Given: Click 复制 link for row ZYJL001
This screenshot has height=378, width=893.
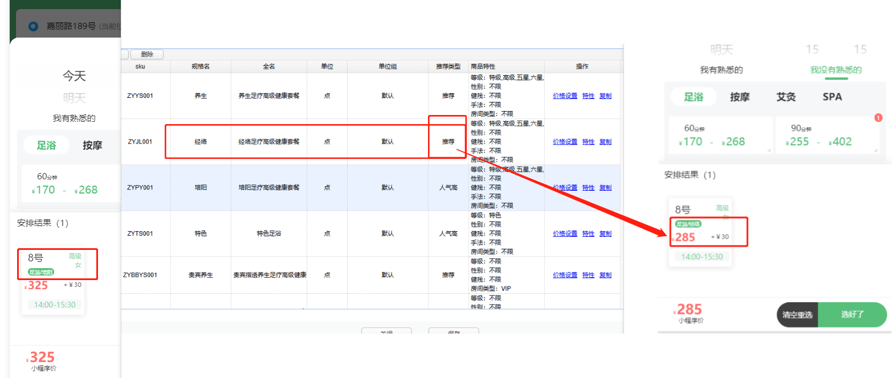Looking at the screenshot, I should 605,142.
